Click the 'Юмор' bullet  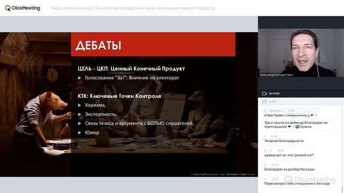pyautogui.click(x=92, y=132)
